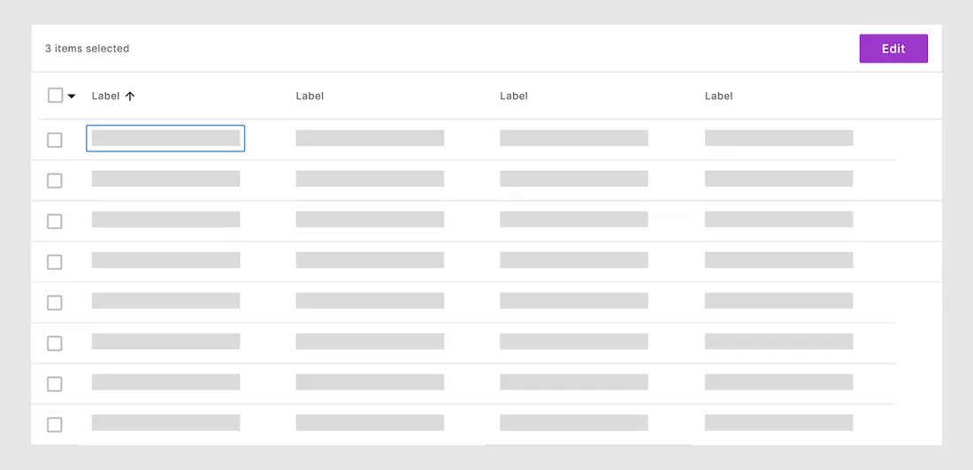Click the second Label column header
Screen dimensions: 973x470
[x=310, y=96]
